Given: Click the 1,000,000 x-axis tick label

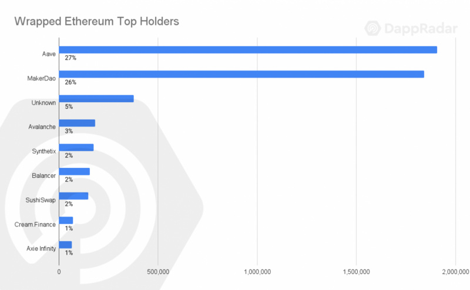Looking at the screenshot, I should pyautogui.click(x=257, y=272).
